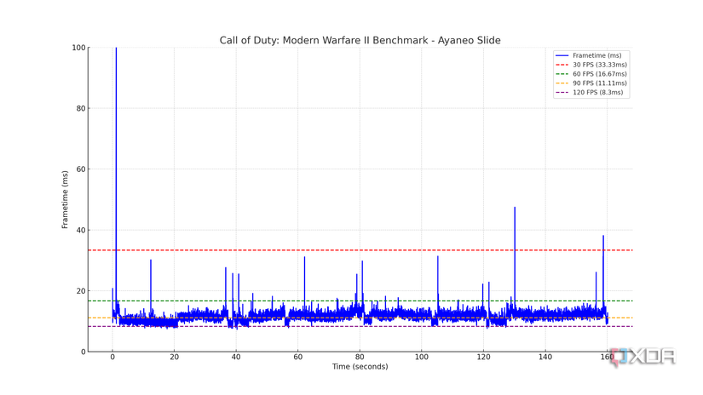Image resolution: width=703 pixels, height=395 pixels.
Task: Click the y-axis tick label 40
Action: 81,230
